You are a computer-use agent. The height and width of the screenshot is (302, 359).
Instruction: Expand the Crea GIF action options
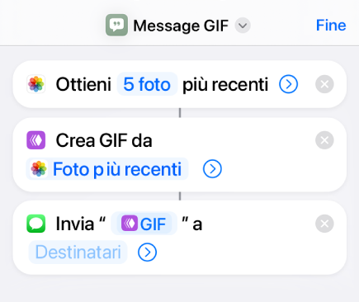click(212, 169)
